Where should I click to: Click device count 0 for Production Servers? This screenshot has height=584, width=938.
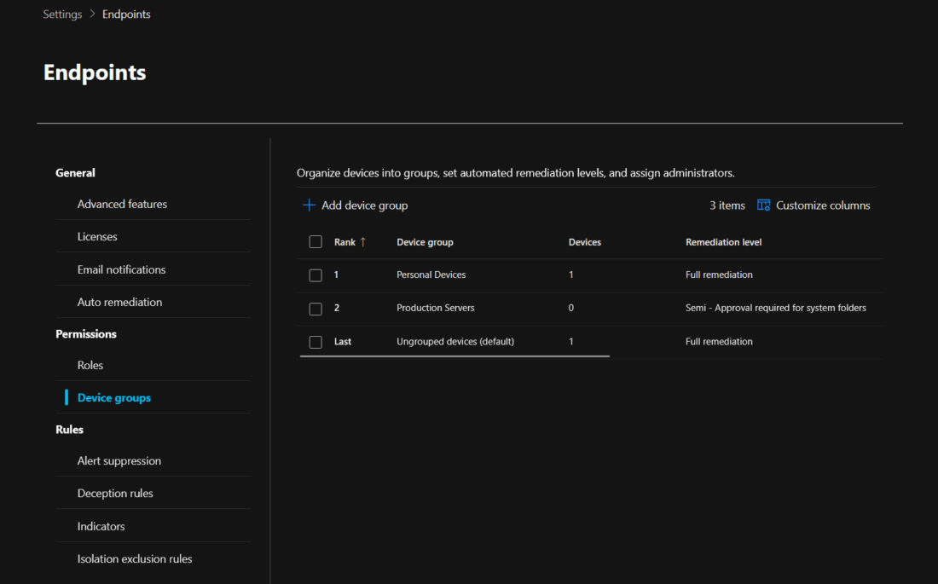pos(570,308)
